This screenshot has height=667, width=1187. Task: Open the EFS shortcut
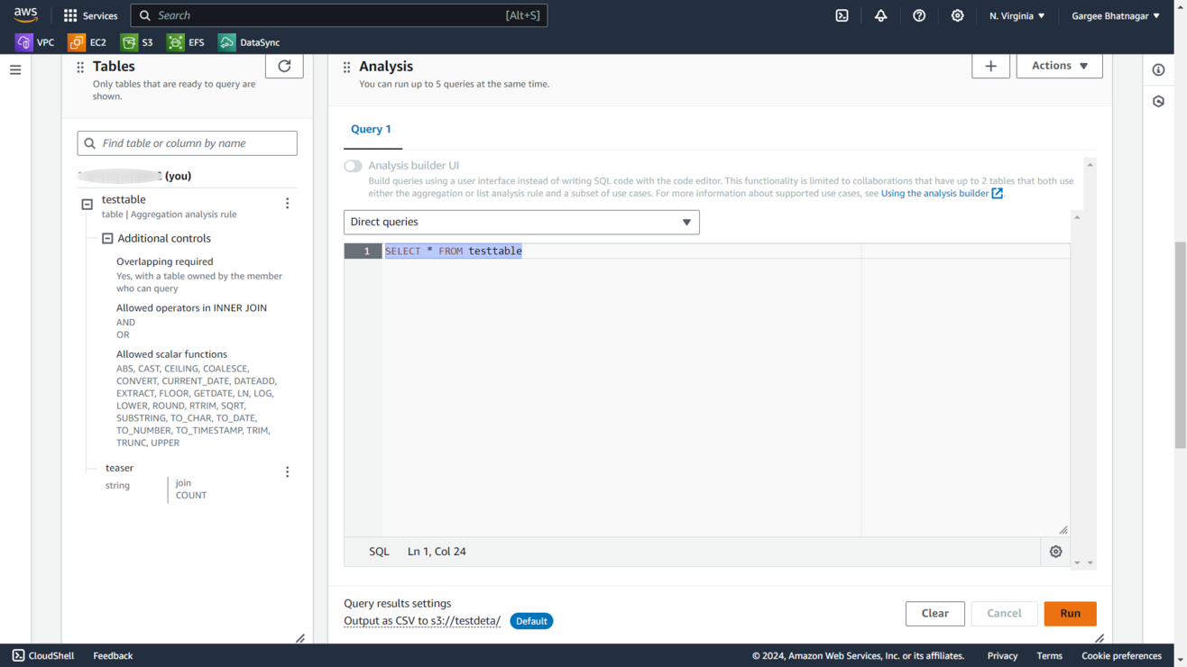pos(186,42)
